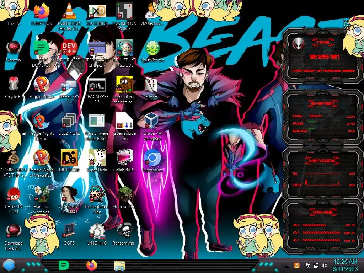
Task: Open the FLASH ! desktop shortcut
Action: coord(152,88)
